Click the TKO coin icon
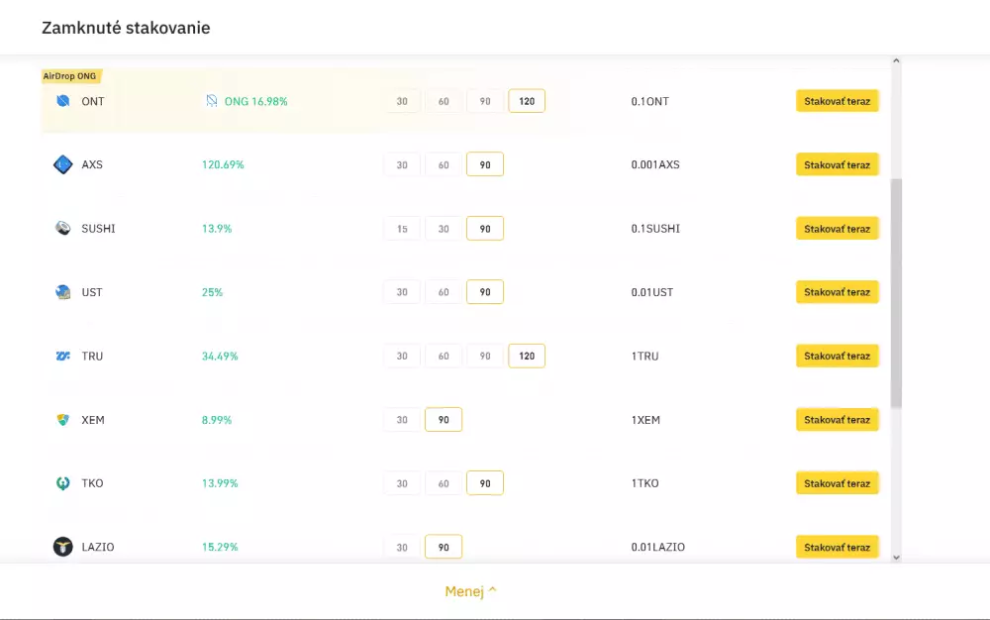 click(62, 482)
